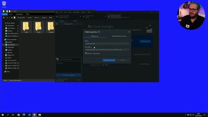
Task: Click the Back arrow in File Explorer
Action: pyautogui.click(x=4, y=18)
